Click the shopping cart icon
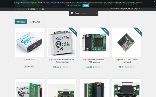The width and height of the screenshot is (156, 97). [x=72, y=13]
